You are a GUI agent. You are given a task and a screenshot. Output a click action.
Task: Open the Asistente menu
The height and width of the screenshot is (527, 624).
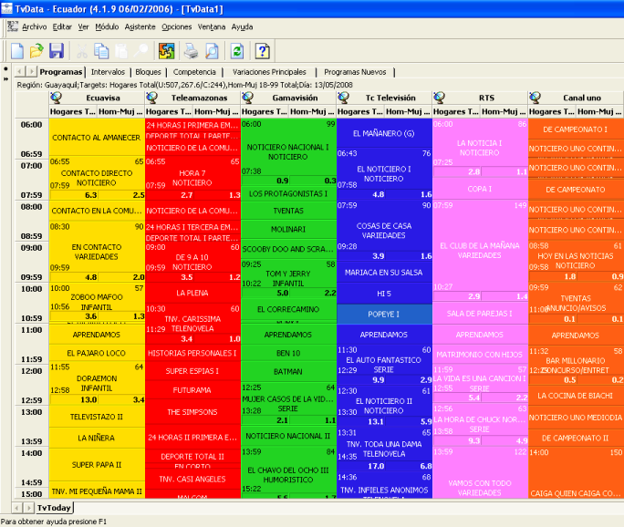pyautogui.click(x=140, y=26)
